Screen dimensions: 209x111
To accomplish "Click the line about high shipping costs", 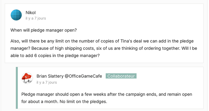I will tap(104, 48).
